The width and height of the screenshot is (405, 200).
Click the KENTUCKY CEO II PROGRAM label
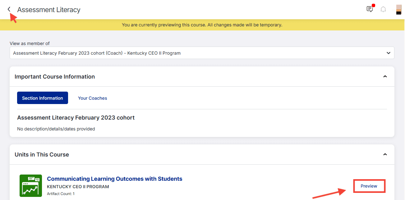(x=78, y=187)
